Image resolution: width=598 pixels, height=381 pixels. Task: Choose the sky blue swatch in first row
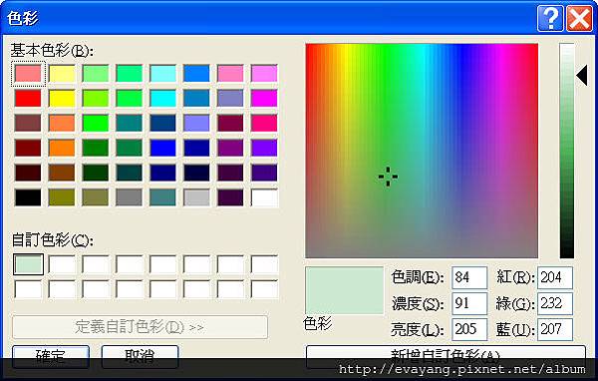point(196,74)
